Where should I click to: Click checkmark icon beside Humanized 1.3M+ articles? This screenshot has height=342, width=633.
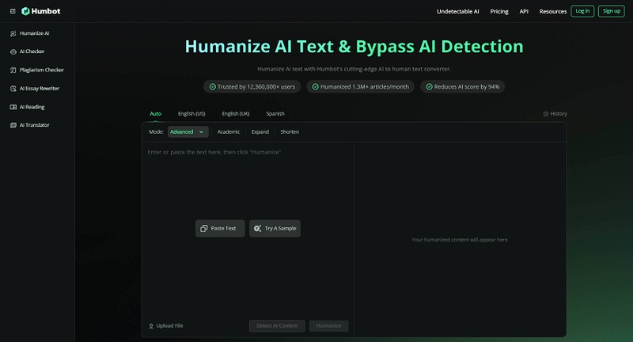pyautogui.click(x=315, y=87)
